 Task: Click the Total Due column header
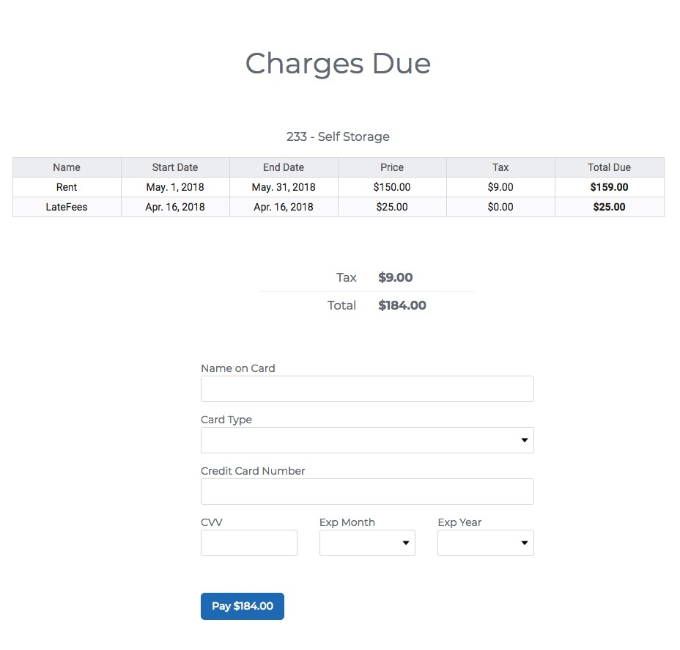tap(609, 167)
